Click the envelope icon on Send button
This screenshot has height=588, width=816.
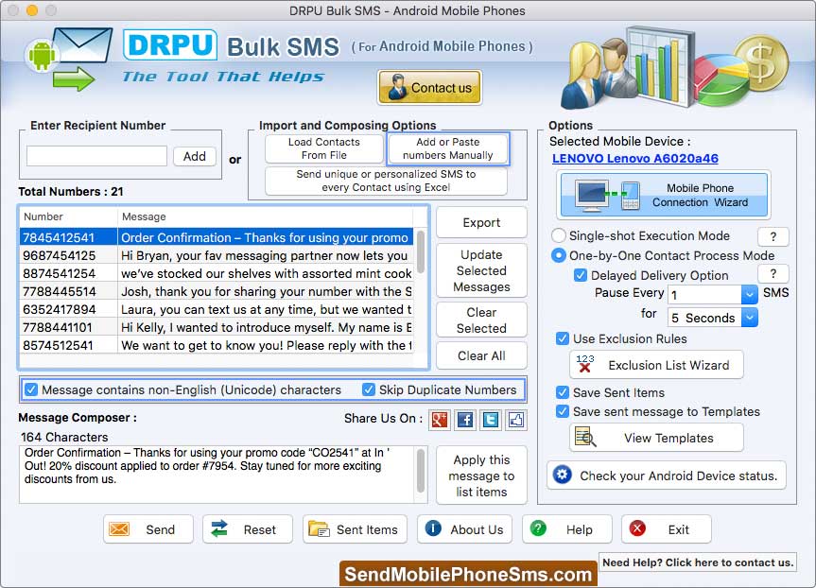pyautogui.click(x=119, y=529)
